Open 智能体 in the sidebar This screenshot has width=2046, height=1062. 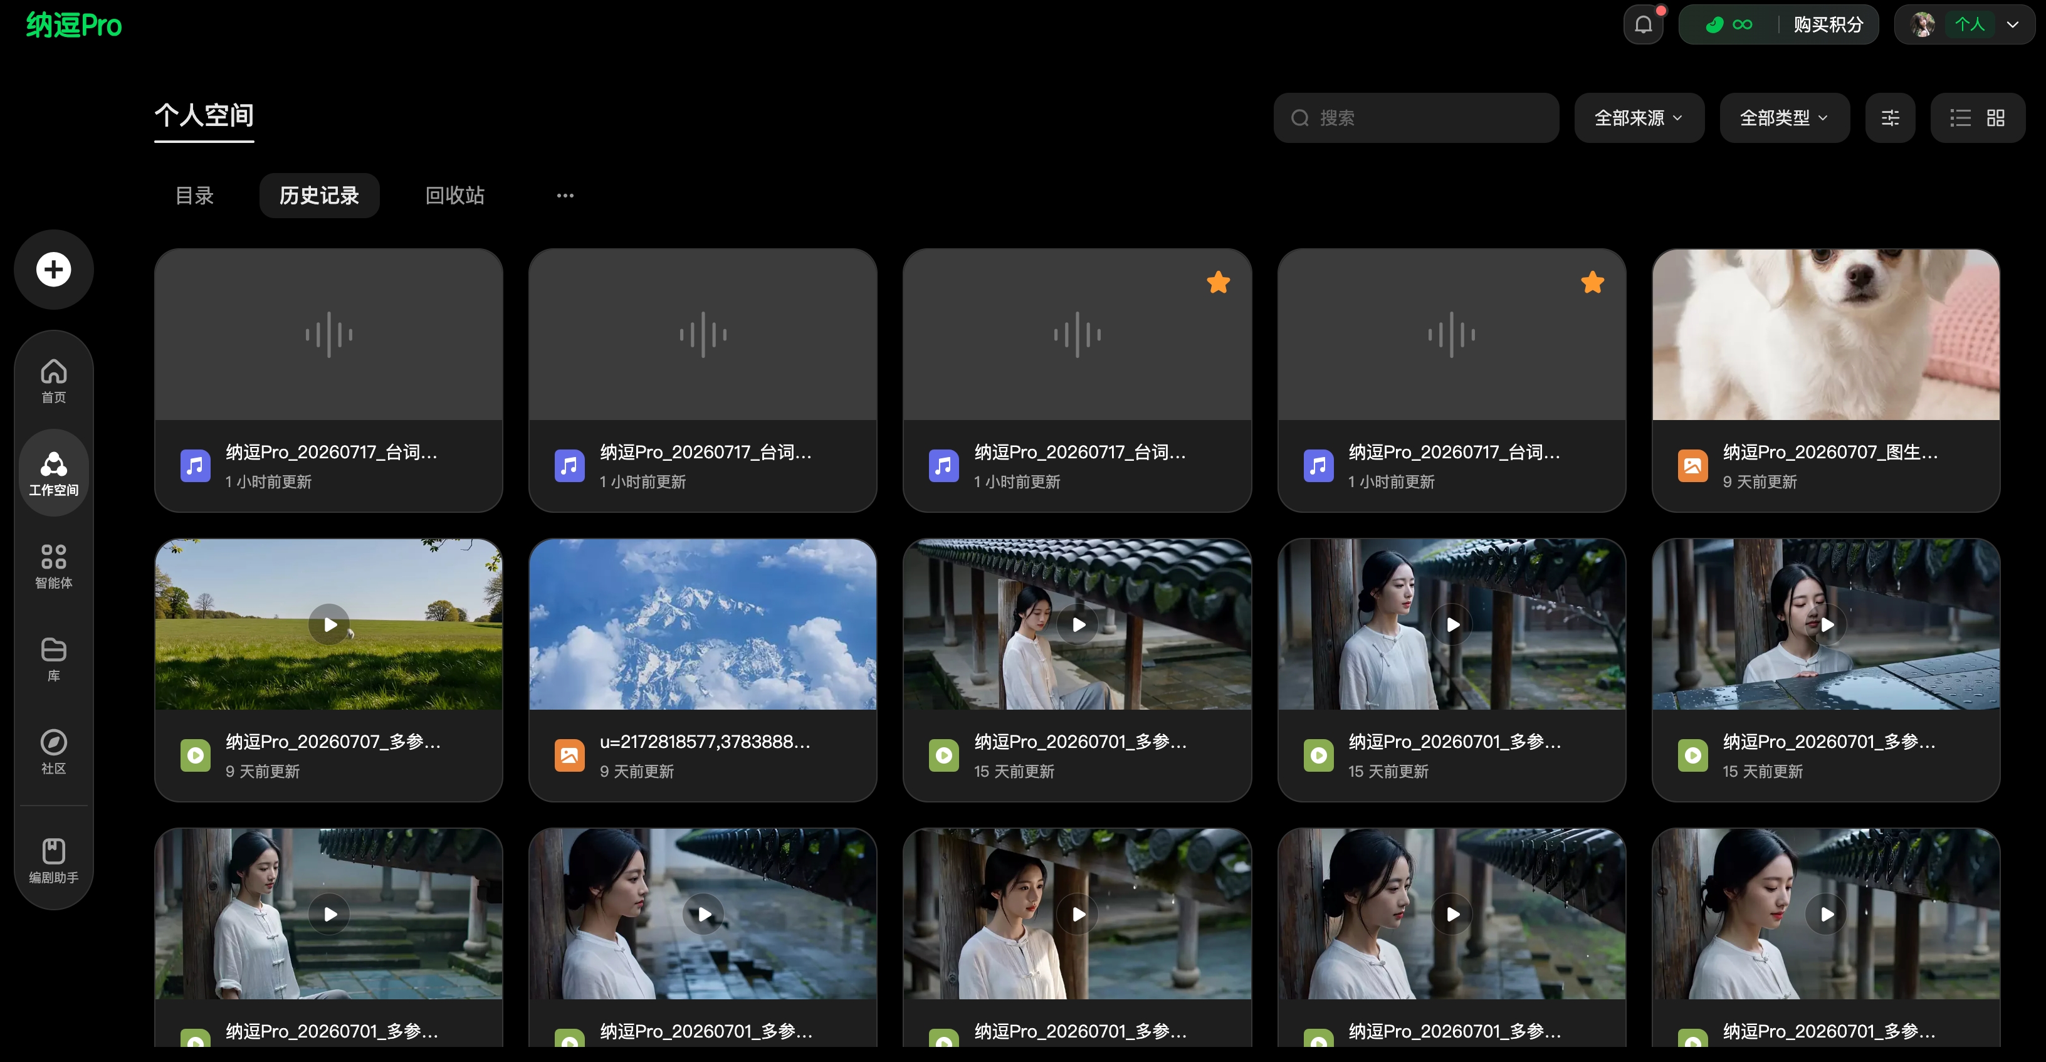pyautogui.click(x=53, y=566)
